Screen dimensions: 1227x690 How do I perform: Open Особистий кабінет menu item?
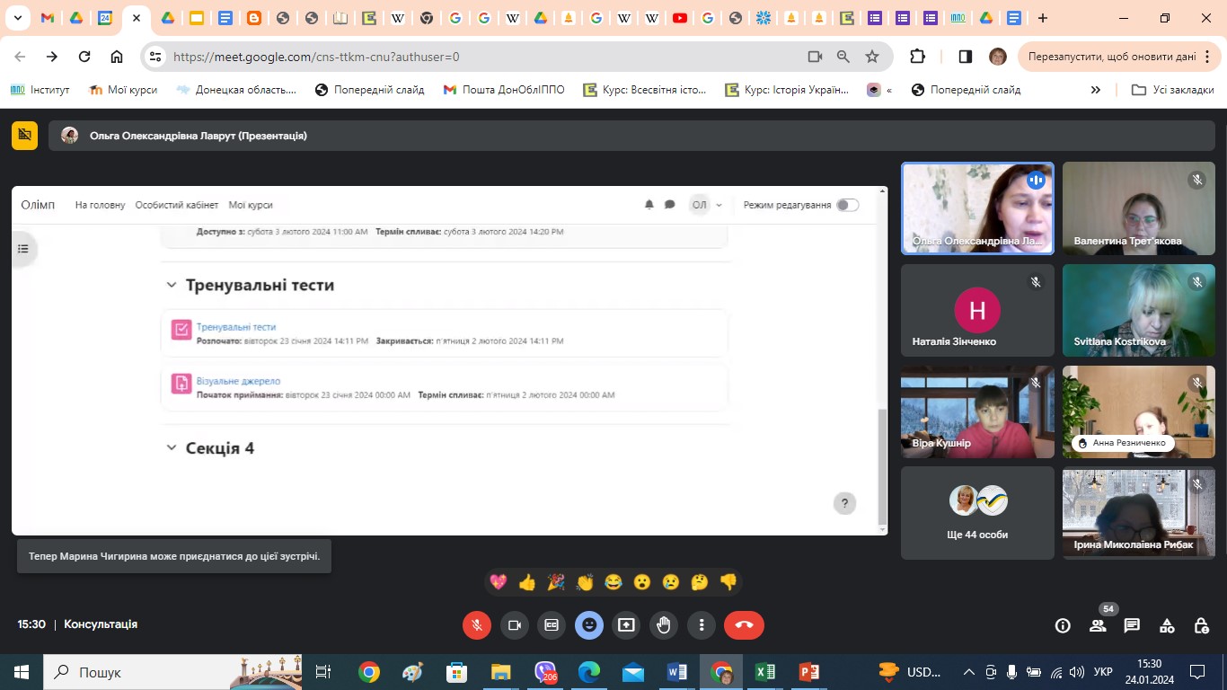click(177, 205)
